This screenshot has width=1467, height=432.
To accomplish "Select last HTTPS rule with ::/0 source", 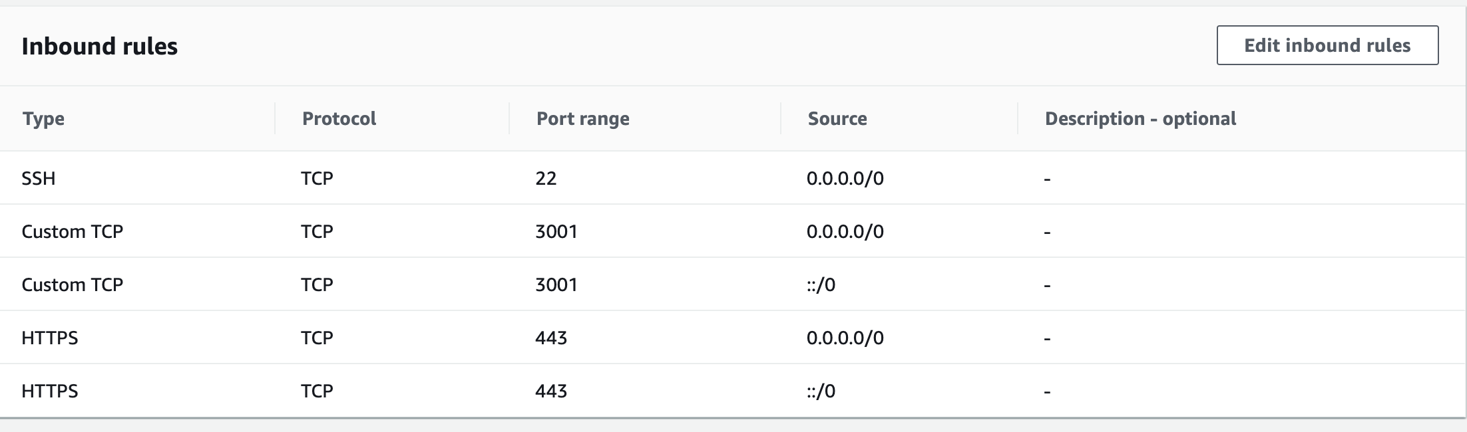I will [733, 391].
